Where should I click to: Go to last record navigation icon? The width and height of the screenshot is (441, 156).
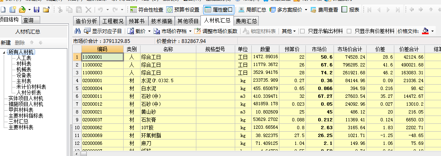(x=398, y=10)
